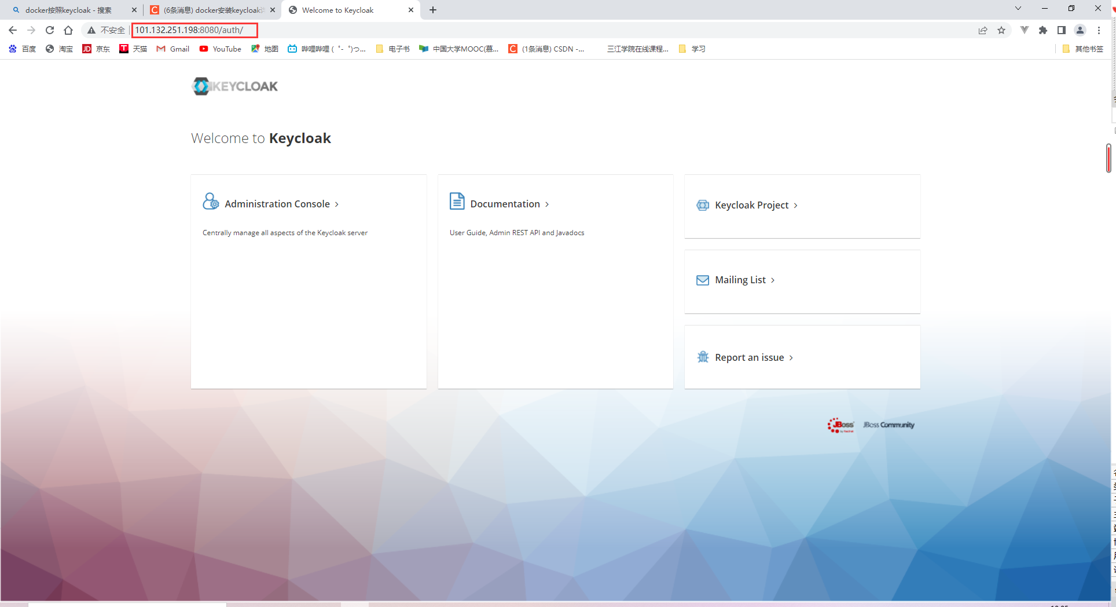Go to the browser home page
The width and height of the screenshot is (1116, 607).
(68, 30)
